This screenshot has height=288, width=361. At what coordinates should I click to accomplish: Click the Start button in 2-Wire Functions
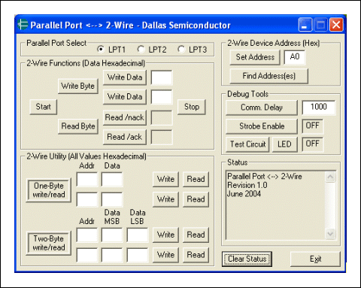(44, 107)
